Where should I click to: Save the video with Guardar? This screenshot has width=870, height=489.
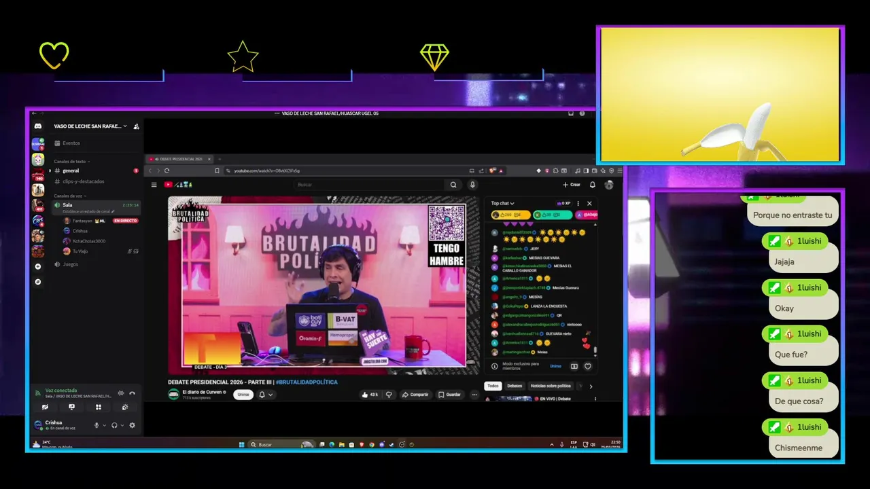(449, 395)
